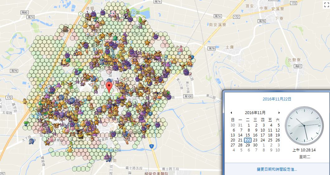The width and height of the screenshot is (330, 175).
Task: Choose date 13 in the calendar
Action: (x=233, y=135)
